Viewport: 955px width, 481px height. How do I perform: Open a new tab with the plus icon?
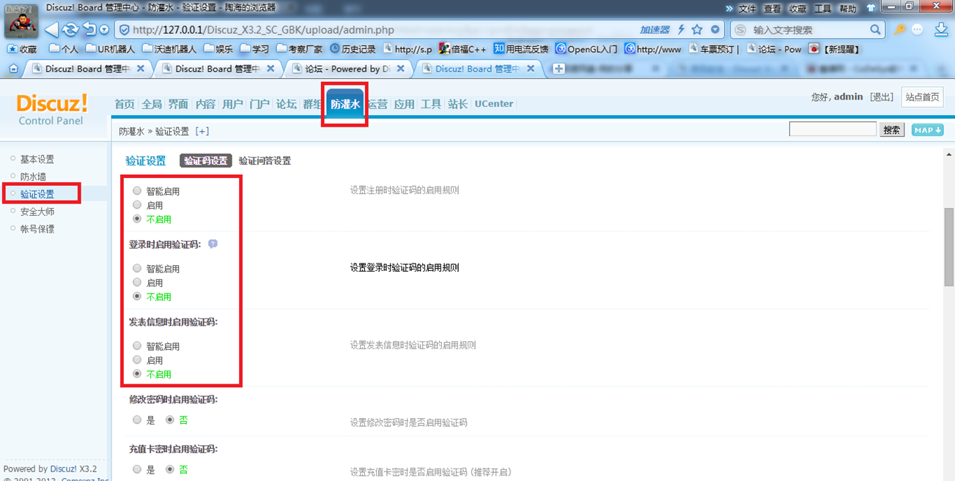558,69
